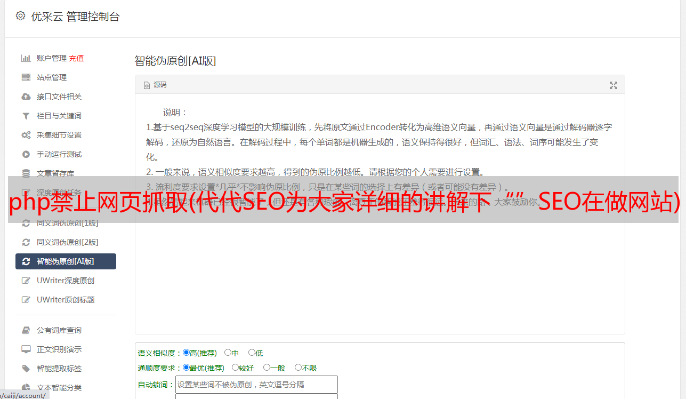Click the 语义相似度： label

(x=160, y=353)
